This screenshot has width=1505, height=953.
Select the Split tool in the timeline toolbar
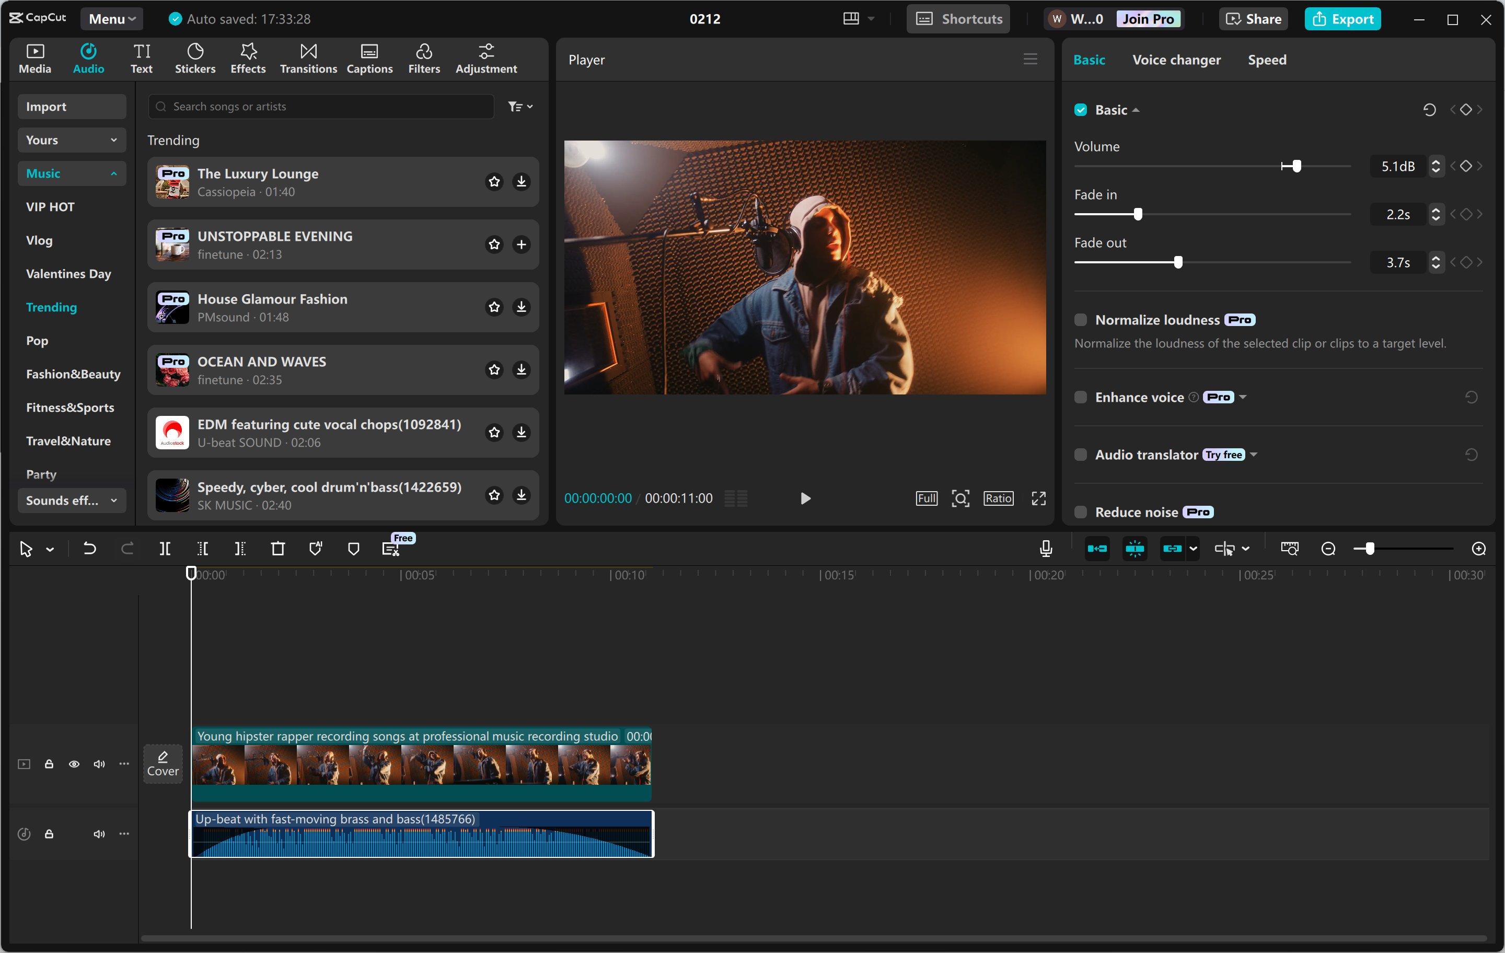pos(166,548)
